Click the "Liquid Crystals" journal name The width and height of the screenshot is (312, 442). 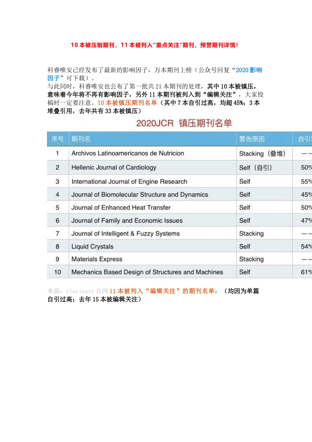pyautogui.click(x=92, y=247)
